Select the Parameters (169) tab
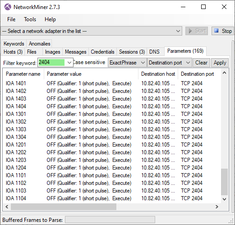235x225 pixels. coord(185,51)
